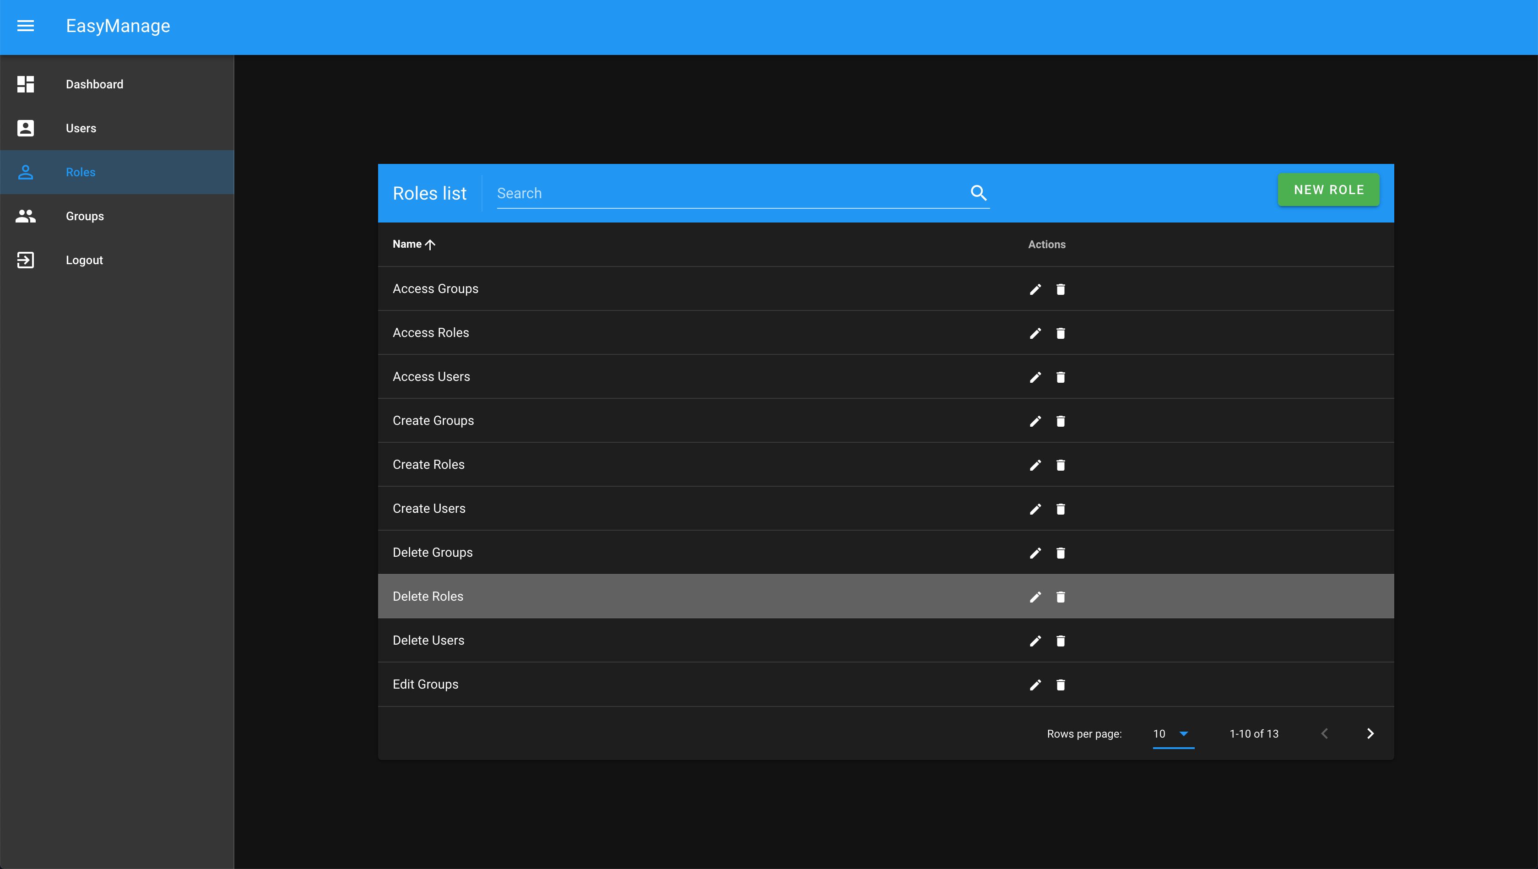Open Dashboard from the sidebar

coord(94,84)
